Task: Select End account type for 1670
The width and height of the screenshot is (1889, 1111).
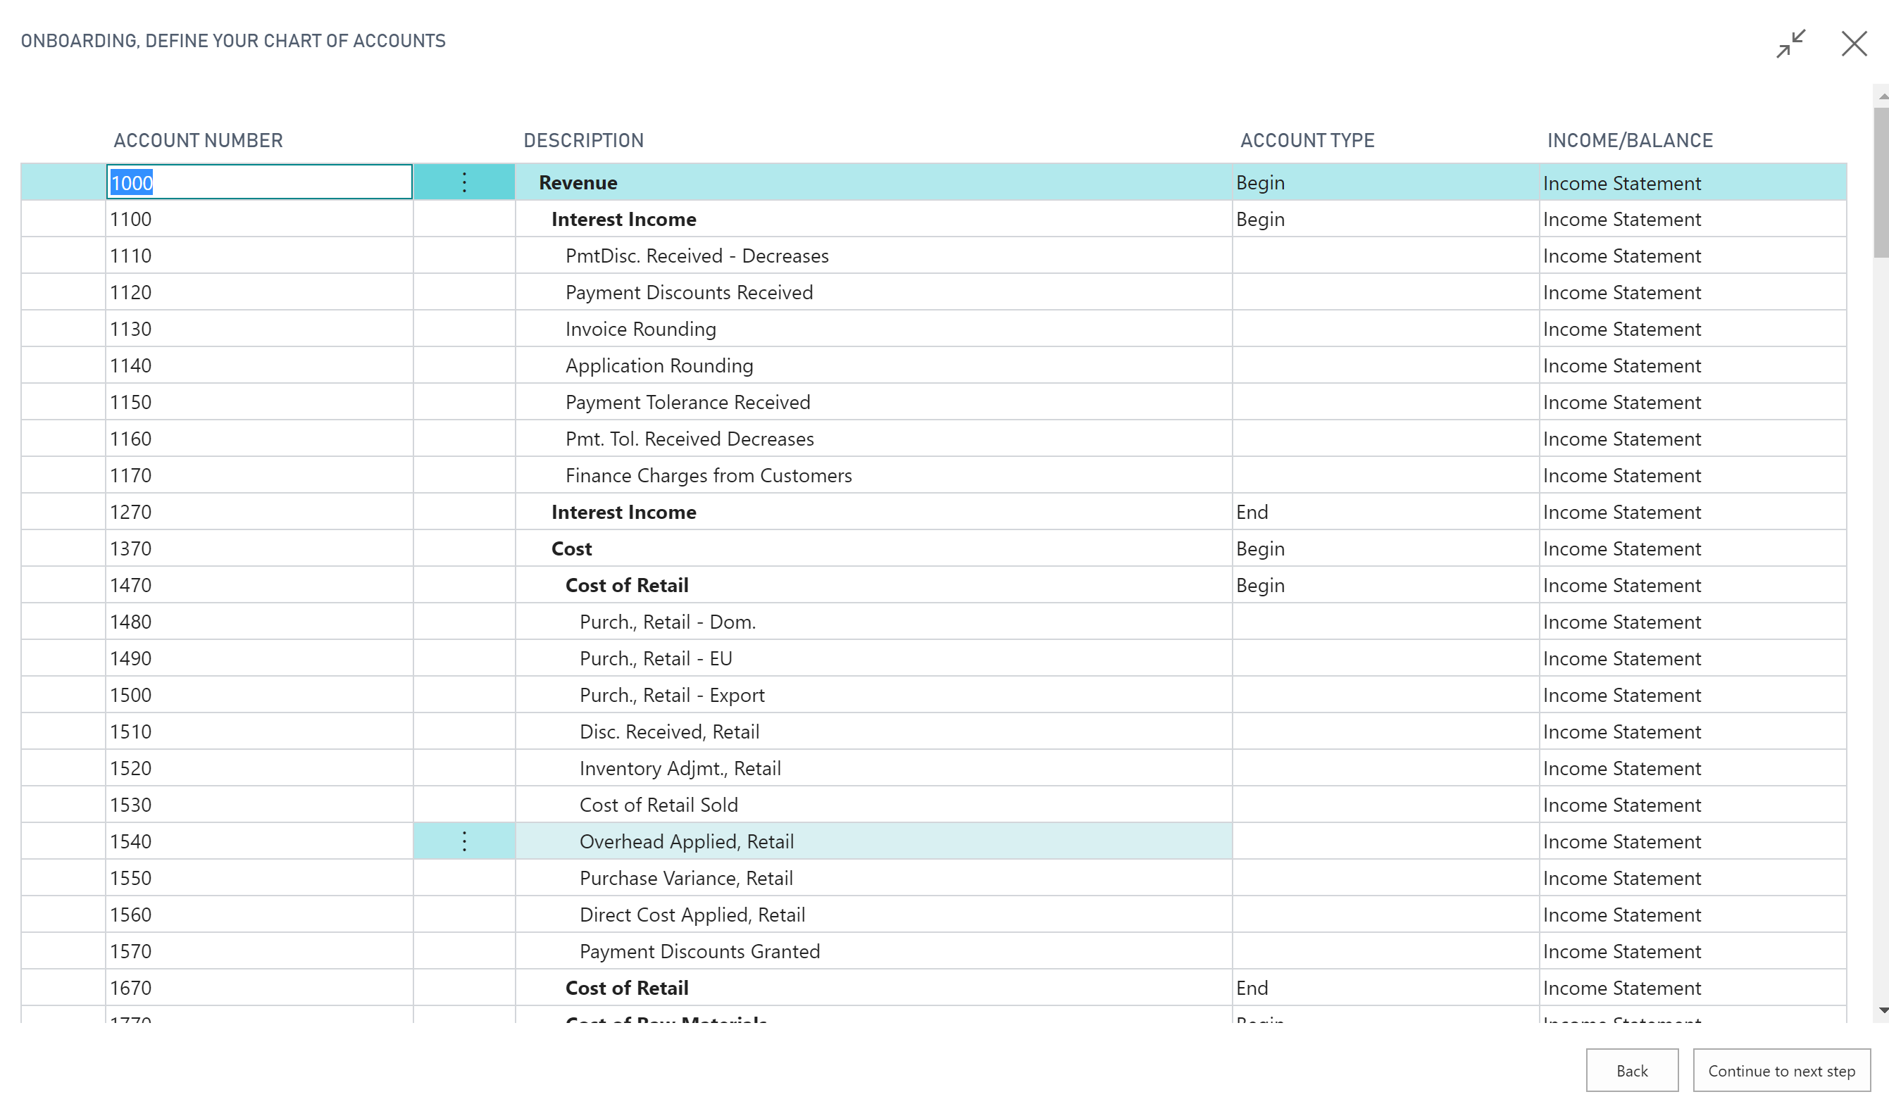Action: pyautogui.click(x=1385, y=988)
